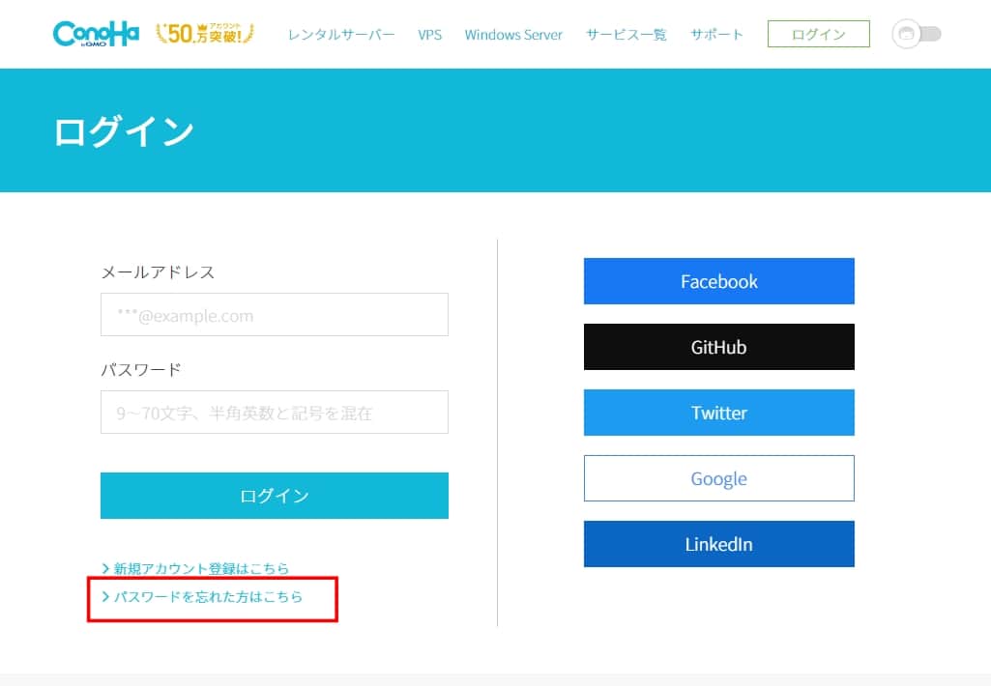Open the 新規アカウント登録はこちら link

tap(196, 568)
